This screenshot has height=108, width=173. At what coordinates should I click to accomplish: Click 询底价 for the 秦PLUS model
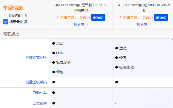(x=98, y=17)
